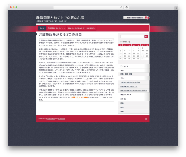
Task: Click the calendar month caption ending in 年10月
Action: [125, 42]
